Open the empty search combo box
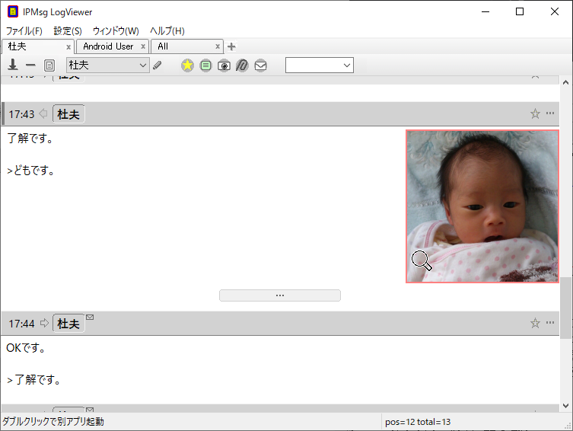The image size is (573, 431). tap(320, 65)
